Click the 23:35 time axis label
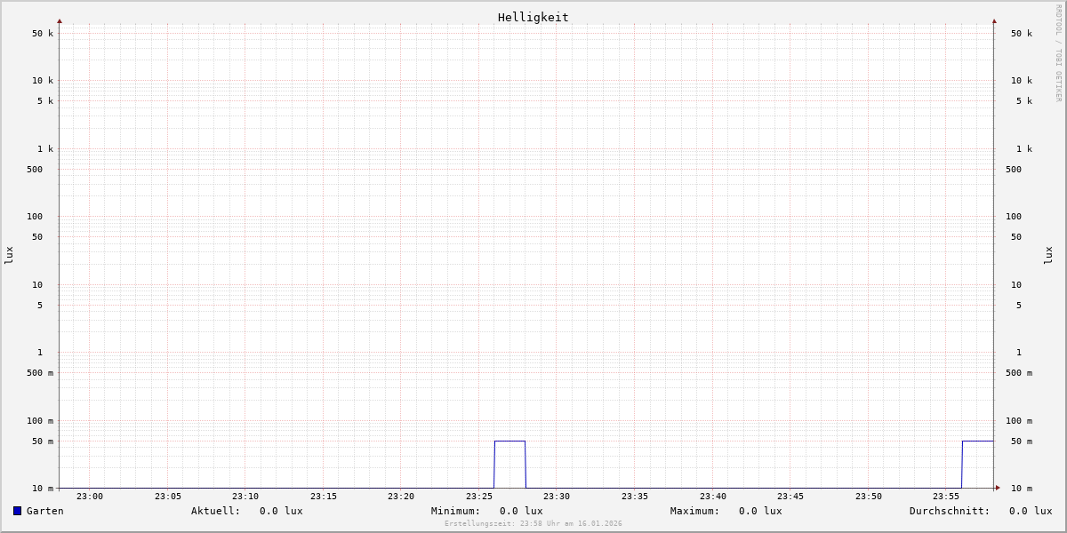1067x533 pixels. pos(635,497)
